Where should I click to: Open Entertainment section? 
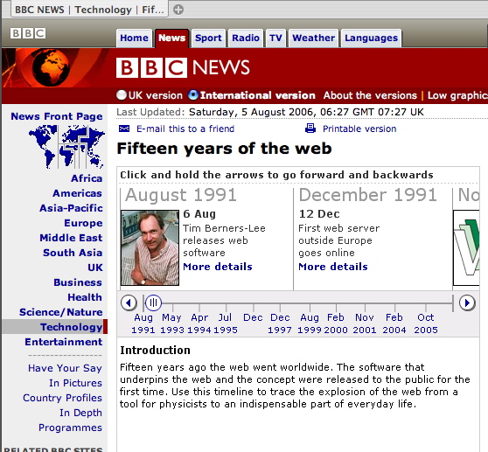pyautogui.click(x=64, y=342)
